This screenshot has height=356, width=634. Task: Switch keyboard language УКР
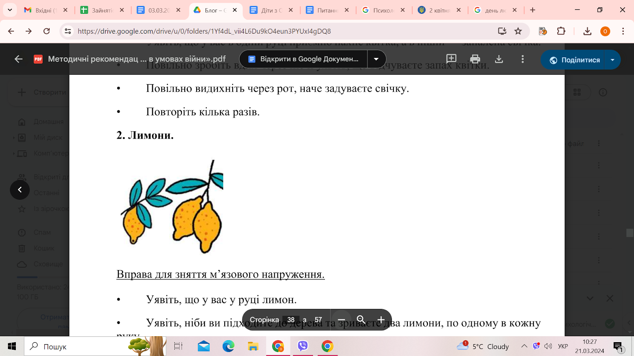[563, 347]
